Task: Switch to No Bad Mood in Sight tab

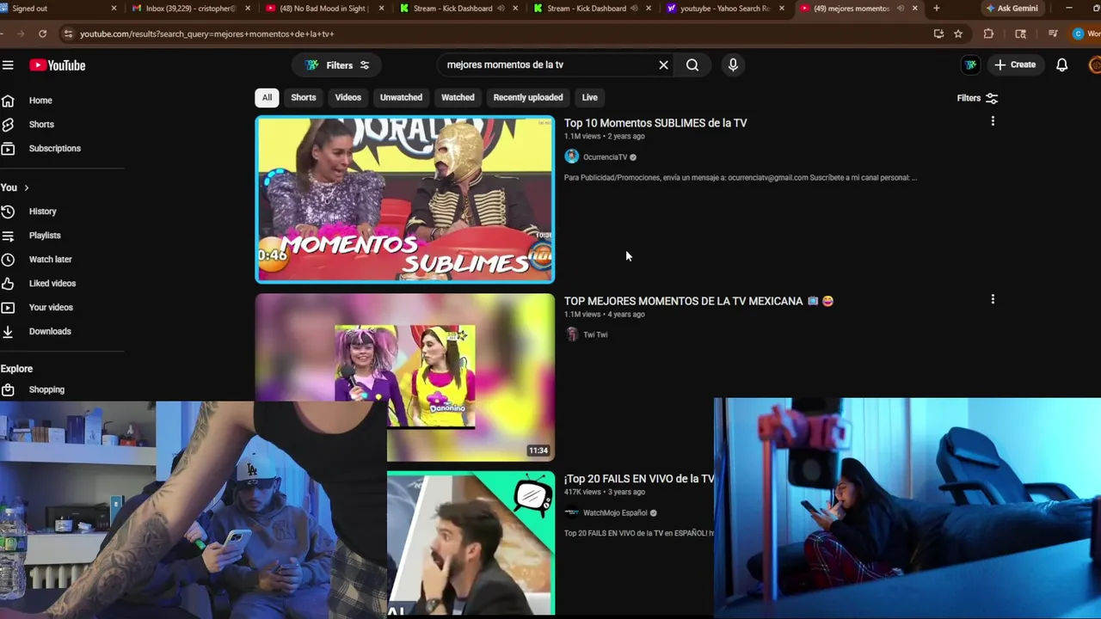Action: pyautogui.click(x=323, y=9)
